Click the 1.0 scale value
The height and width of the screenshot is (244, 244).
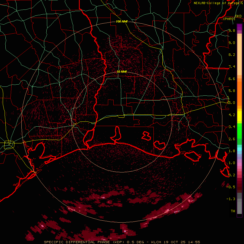232,163
